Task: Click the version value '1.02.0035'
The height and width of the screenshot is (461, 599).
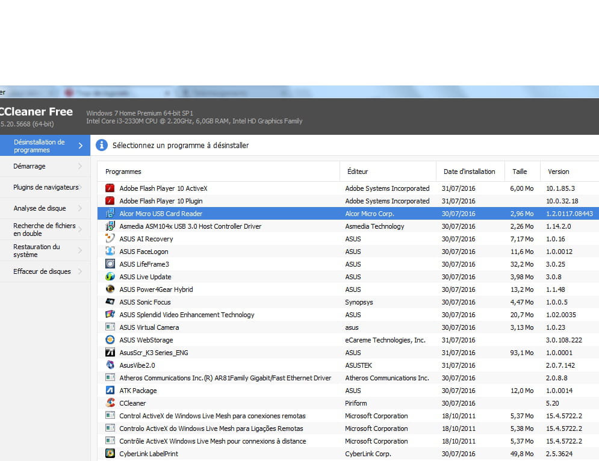Action: [561, 315]
